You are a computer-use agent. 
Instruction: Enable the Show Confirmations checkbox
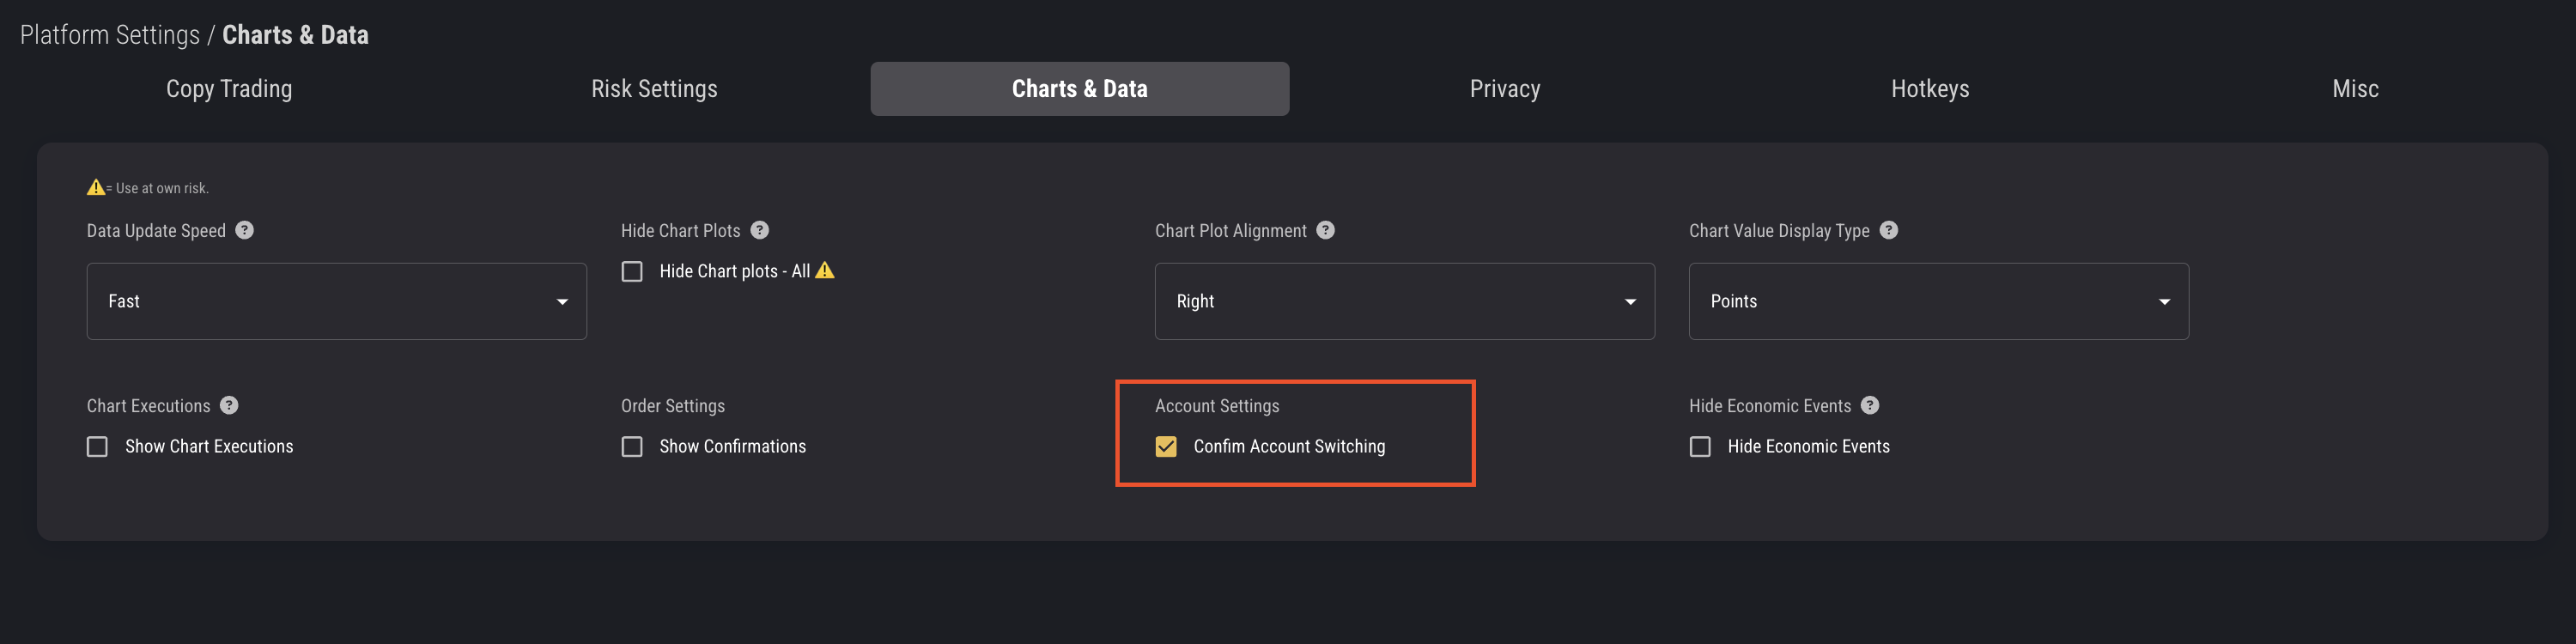(632, 447)
